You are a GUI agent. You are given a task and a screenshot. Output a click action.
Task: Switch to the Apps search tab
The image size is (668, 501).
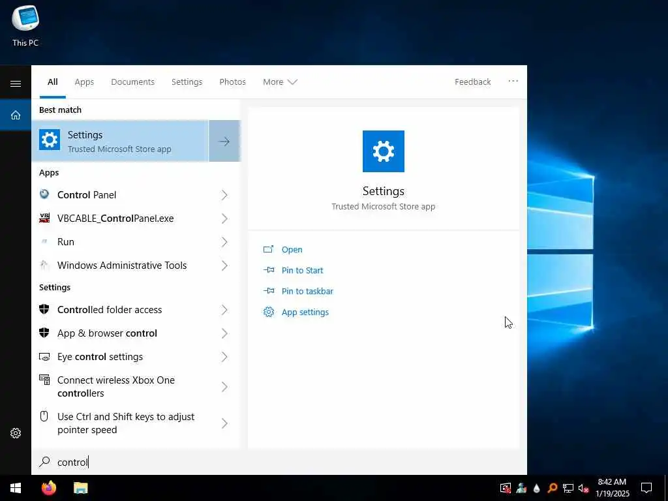(84, 82)
